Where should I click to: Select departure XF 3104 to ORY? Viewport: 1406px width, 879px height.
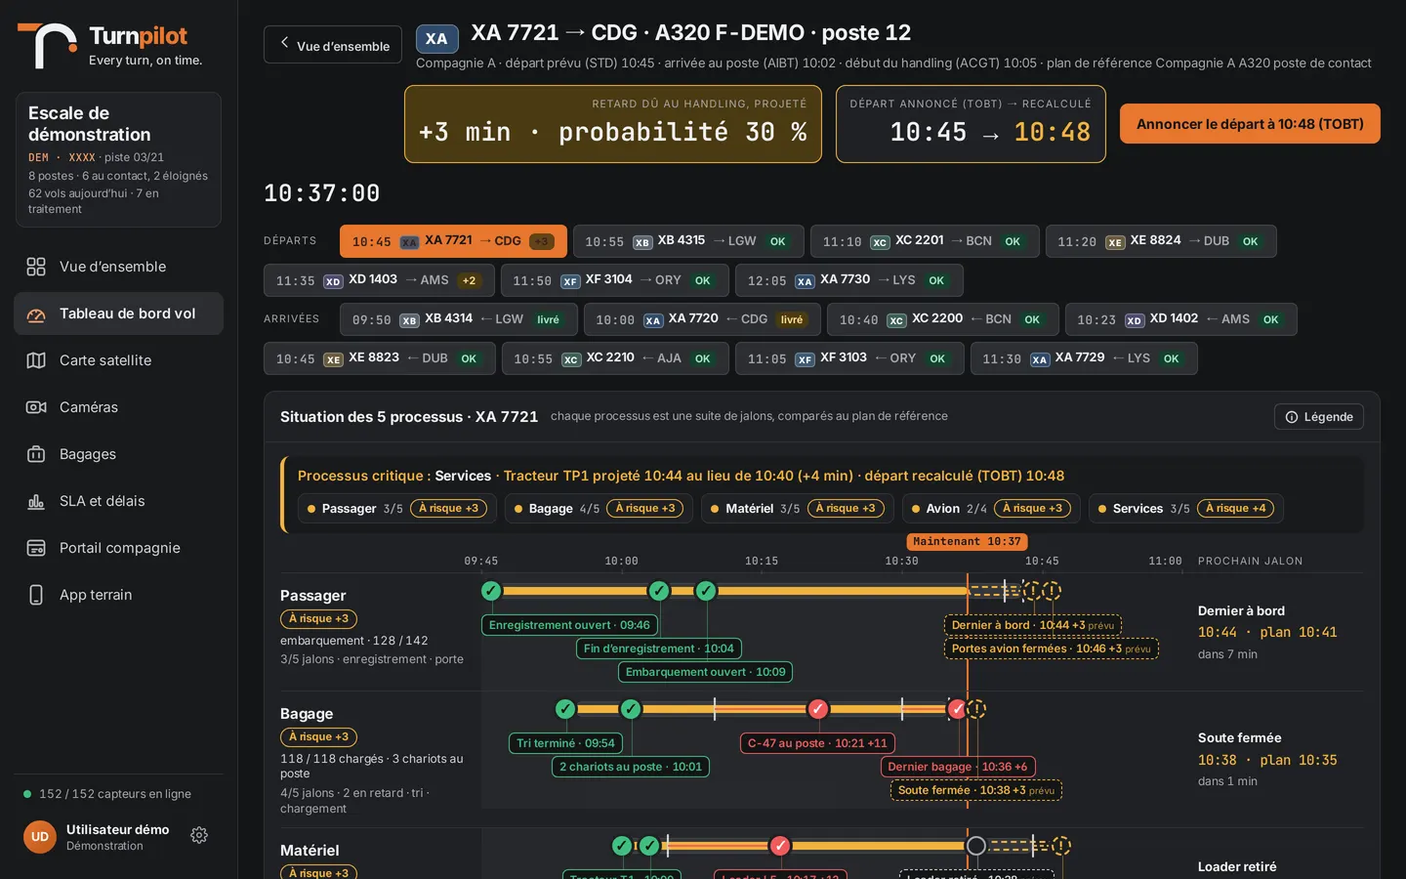click(615, 280)
